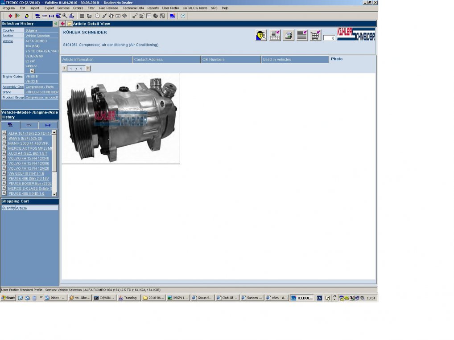
Task: Collapse the Selection History panel with green arrow
Action: 55,24
